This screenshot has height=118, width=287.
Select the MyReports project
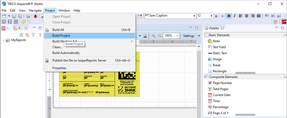pos(19,40)
